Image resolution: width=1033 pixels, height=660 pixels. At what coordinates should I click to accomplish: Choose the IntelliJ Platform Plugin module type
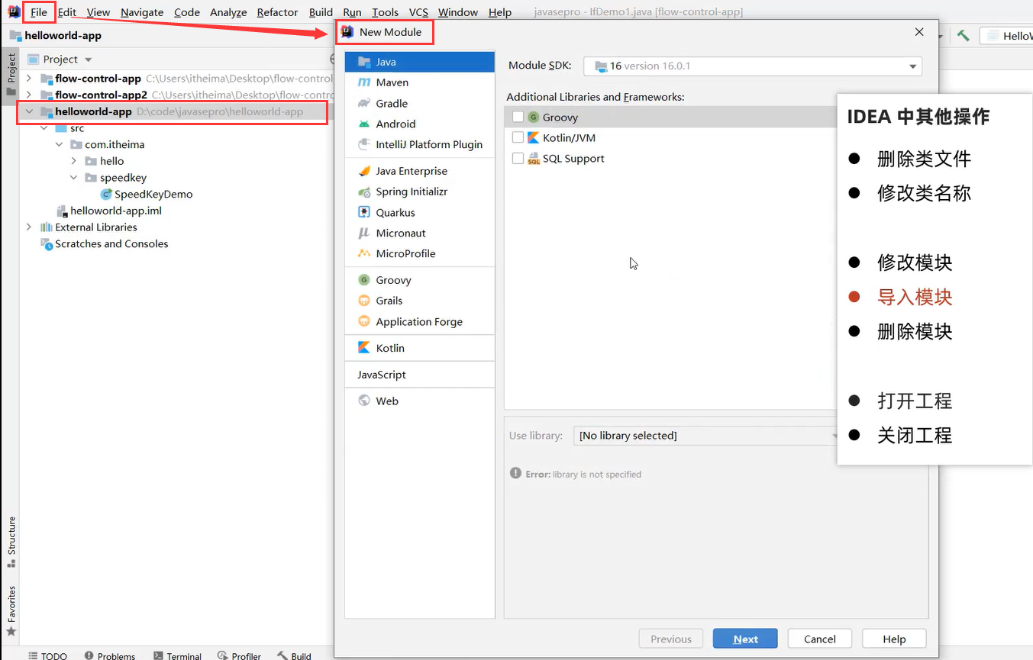tap(419, 144)
